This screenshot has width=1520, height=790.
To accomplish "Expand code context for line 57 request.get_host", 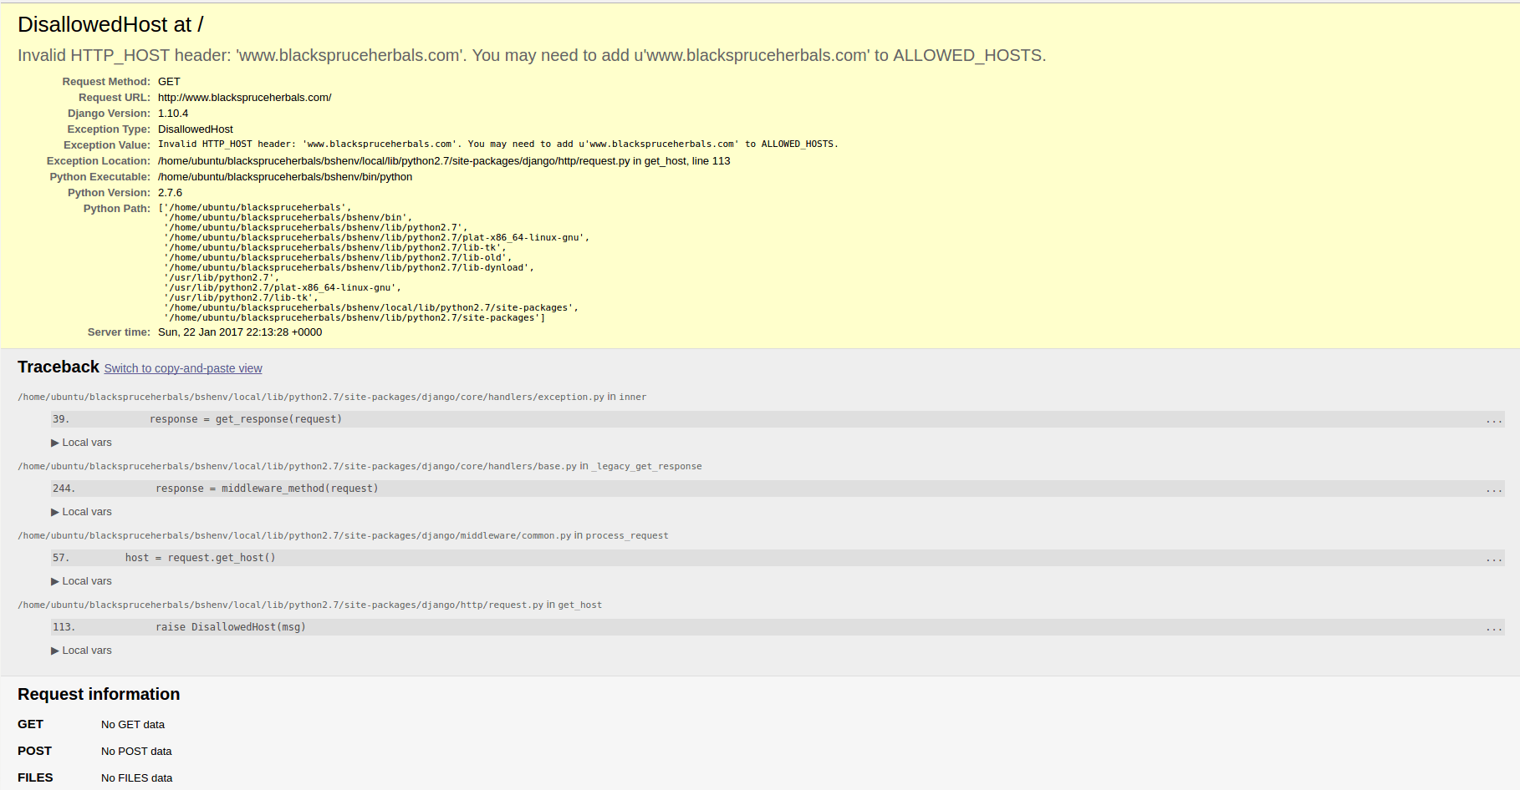I will pyautogui.click(x=778, y=558).
